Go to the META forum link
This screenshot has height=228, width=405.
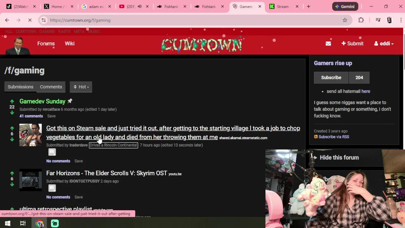pyautogui.click(x=79, y=31)
